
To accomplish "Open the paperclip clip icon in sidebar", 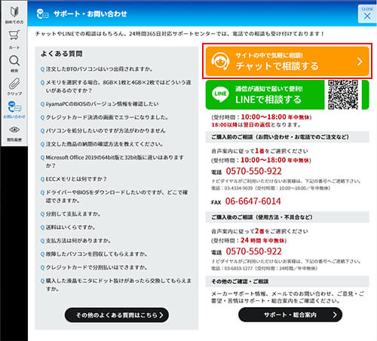I will (x=14, y=87).
